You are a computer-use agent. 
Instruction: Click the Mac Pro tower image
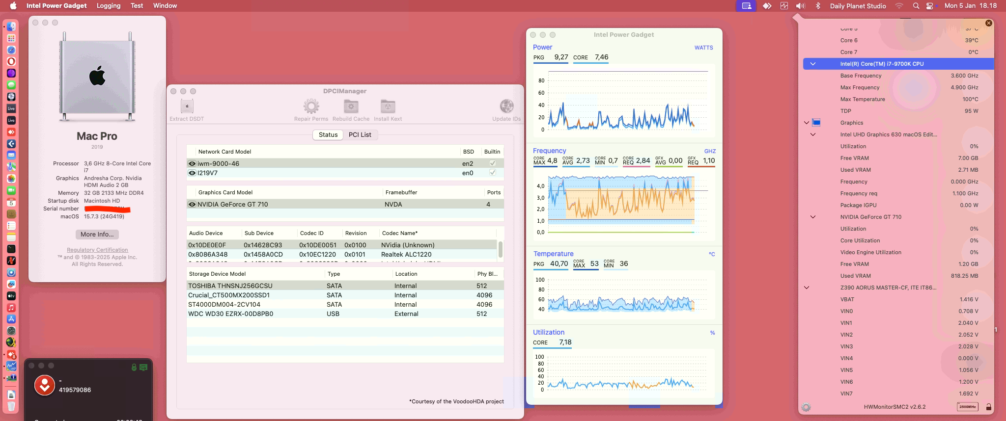tap(97, 77)
